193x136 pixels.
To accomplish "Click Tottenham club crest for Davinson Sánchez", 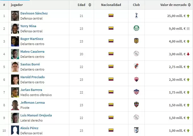I will click(x=136, y=16).
